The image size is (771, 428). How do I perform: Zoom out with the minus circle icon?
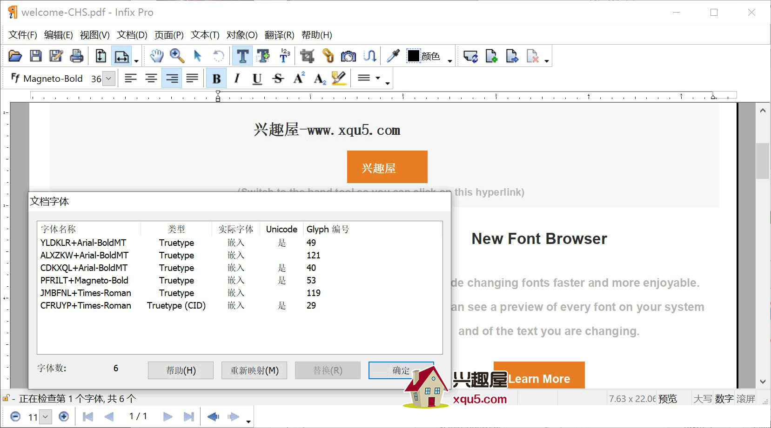tap(15, 416)
